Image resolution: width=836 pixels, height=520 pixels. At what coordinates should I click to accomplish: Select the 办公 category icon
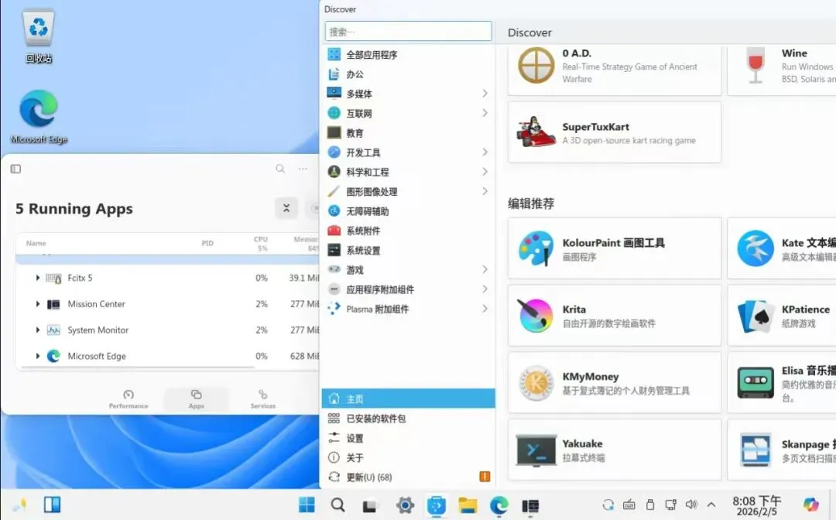pyautogui.click(x=334, y=74)
